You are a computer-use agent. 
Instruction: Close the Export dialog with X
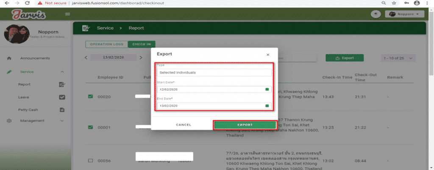pos(267,55)
